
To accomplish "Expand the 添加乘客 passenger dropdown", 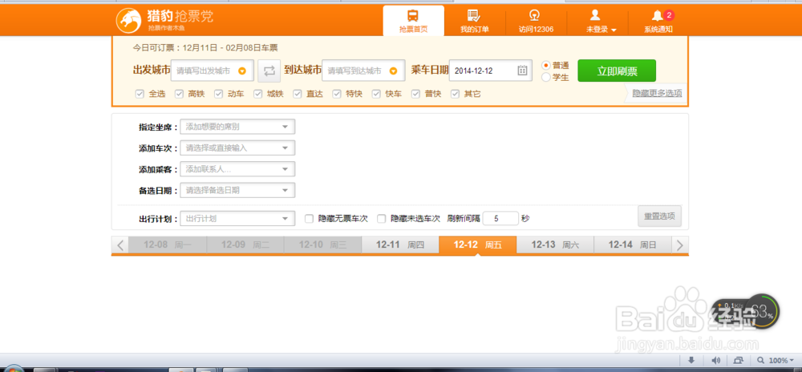I will point(237,169).
